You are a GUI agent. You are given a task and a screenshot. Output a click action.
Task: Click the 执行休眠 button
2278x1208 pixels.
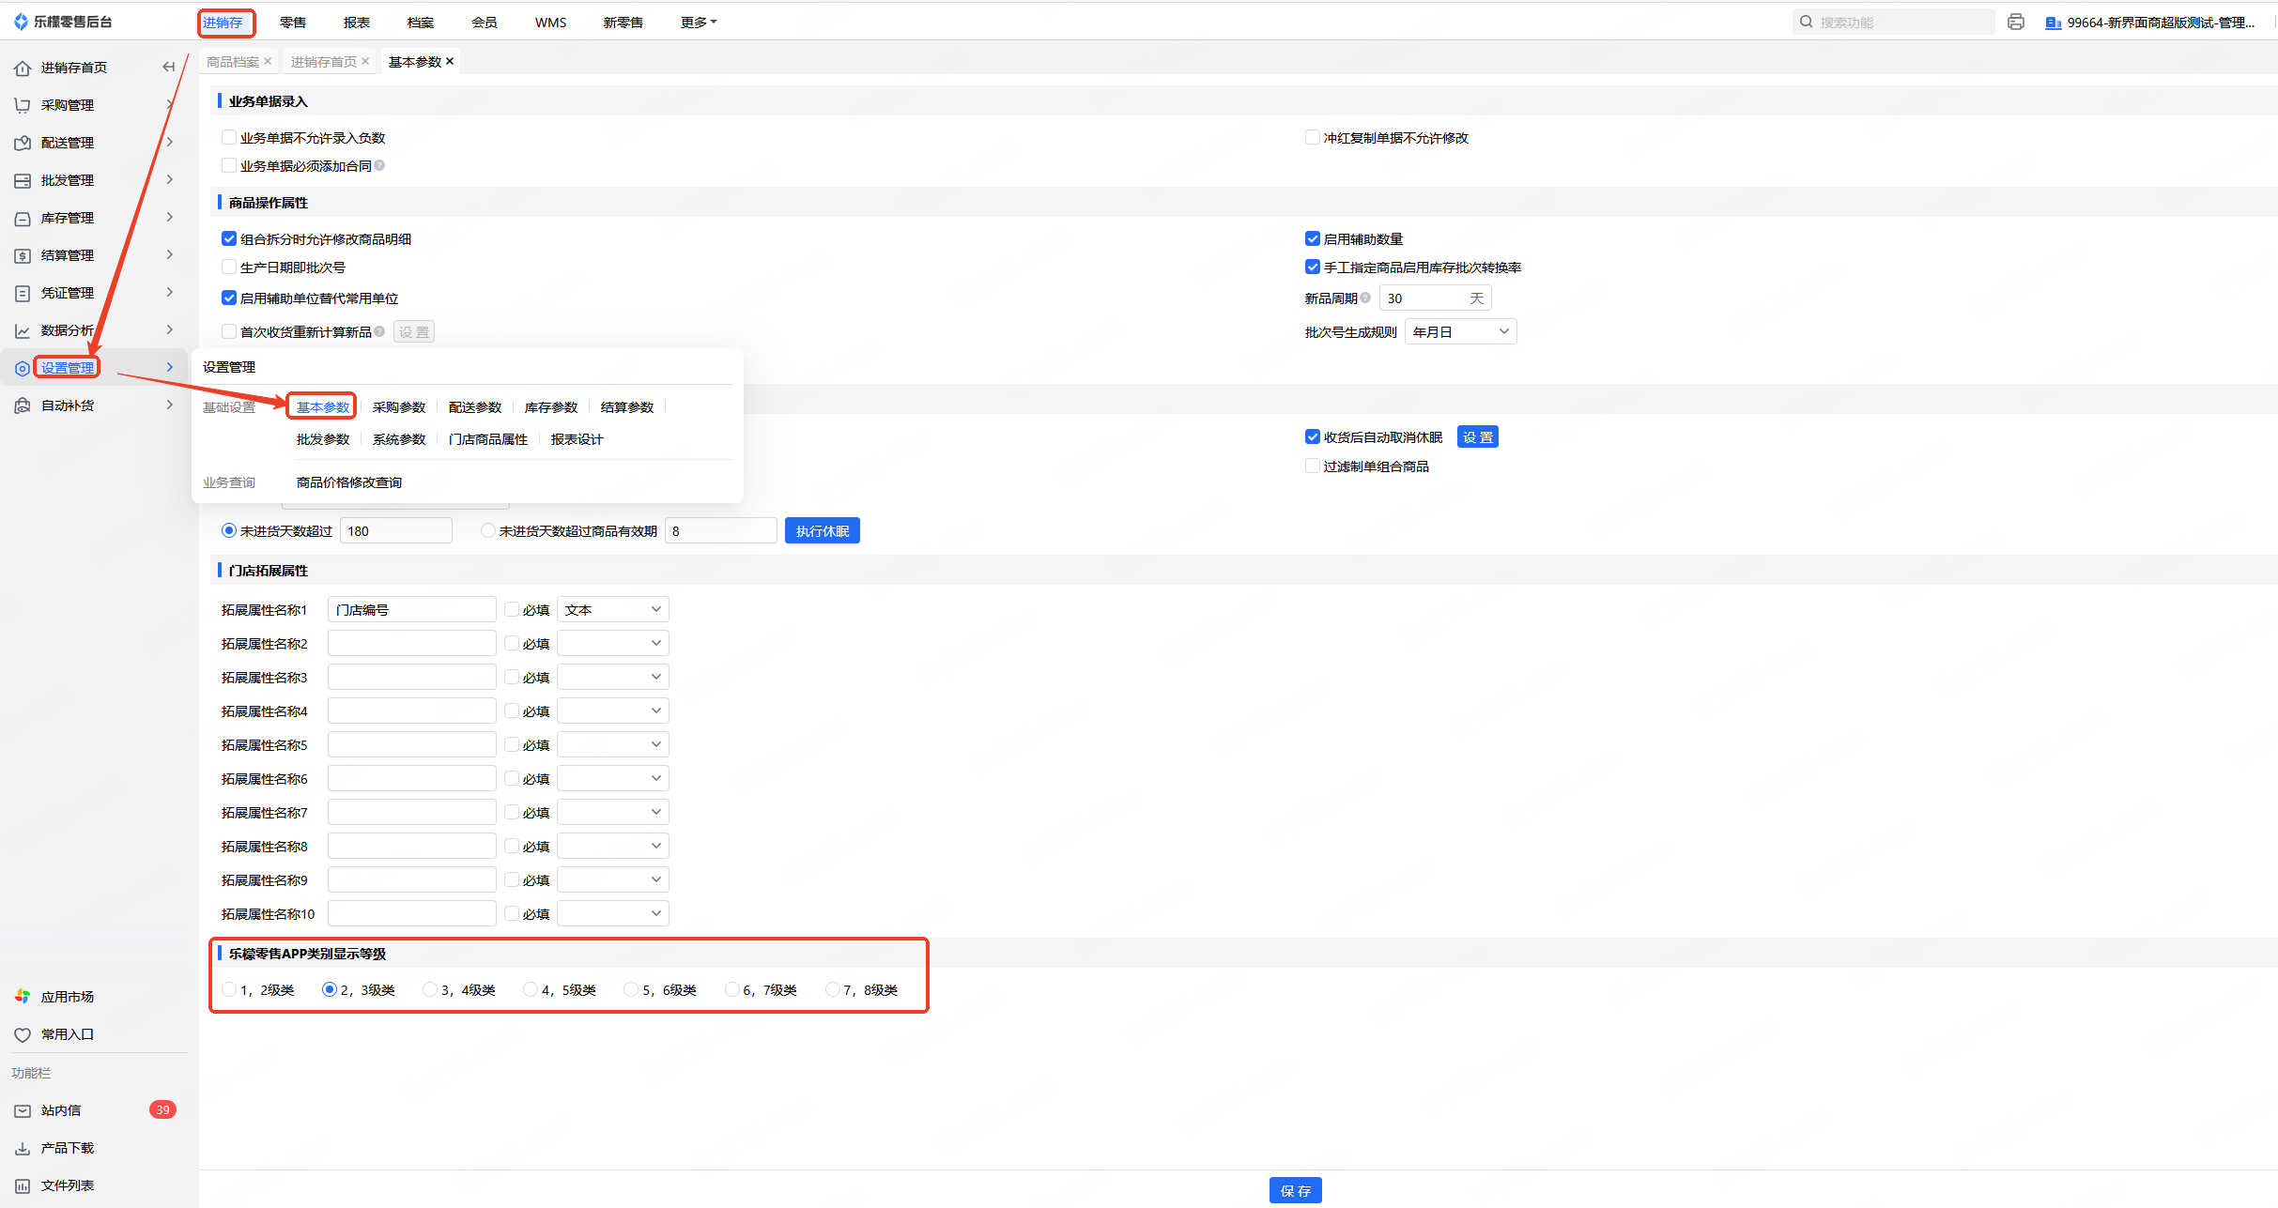click(822, 530)
